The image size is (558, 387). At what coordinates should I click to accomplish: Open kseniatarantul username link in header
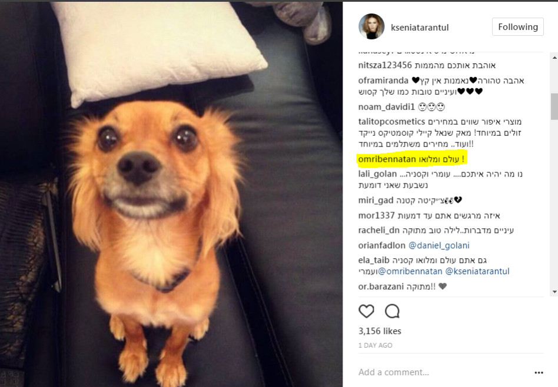point(420,28)
